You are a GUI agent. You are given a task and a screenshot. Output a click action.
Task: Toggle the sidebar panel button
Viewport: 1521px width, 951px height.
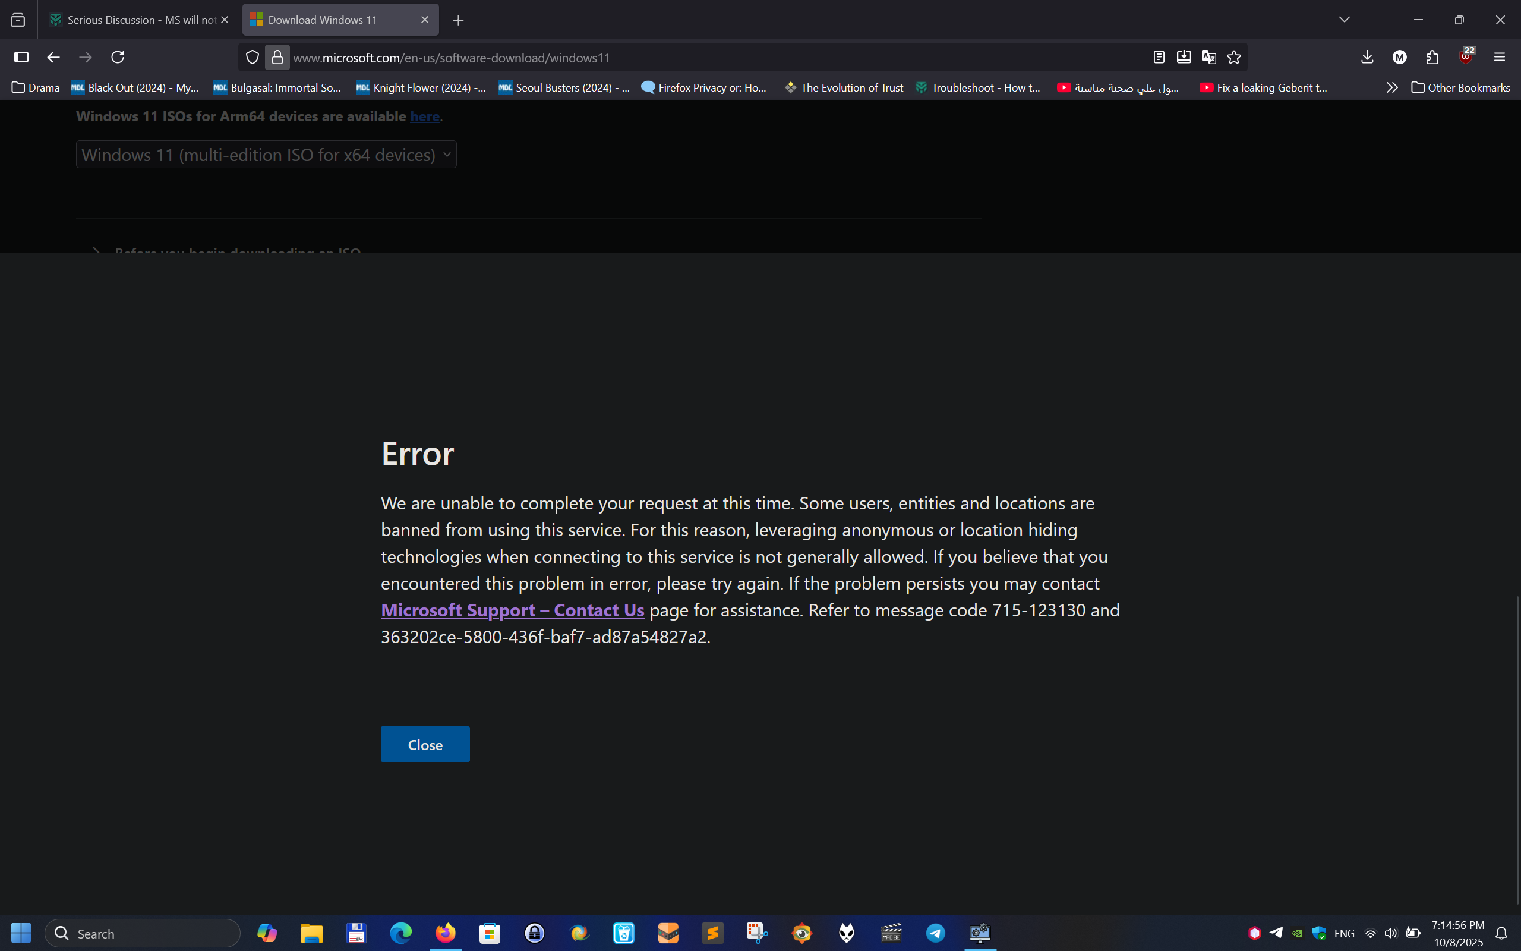(x=21, y=57)
